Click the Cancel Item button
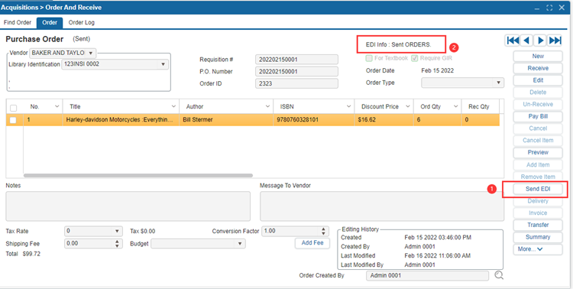This screenshot has height=289, width=573. pos(538,141)
